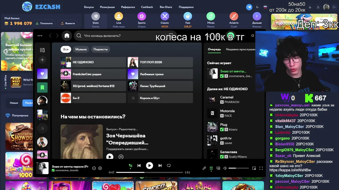Play the Зоя Чернышёва podcast episode

click(110, 157)
